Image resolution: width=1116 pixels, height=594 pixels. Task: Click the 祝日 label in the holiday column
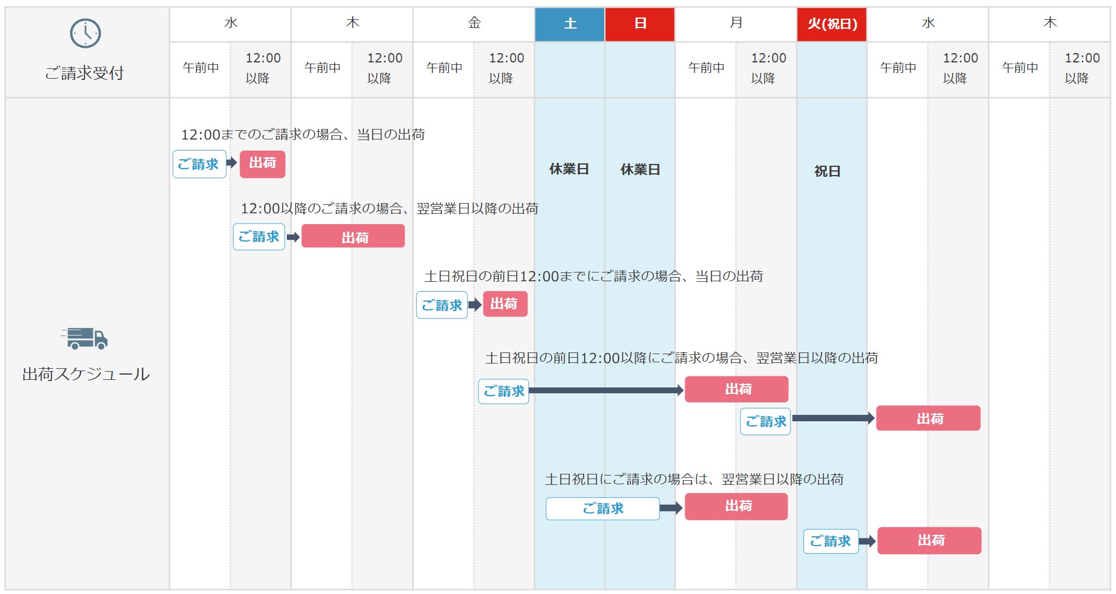827,171
